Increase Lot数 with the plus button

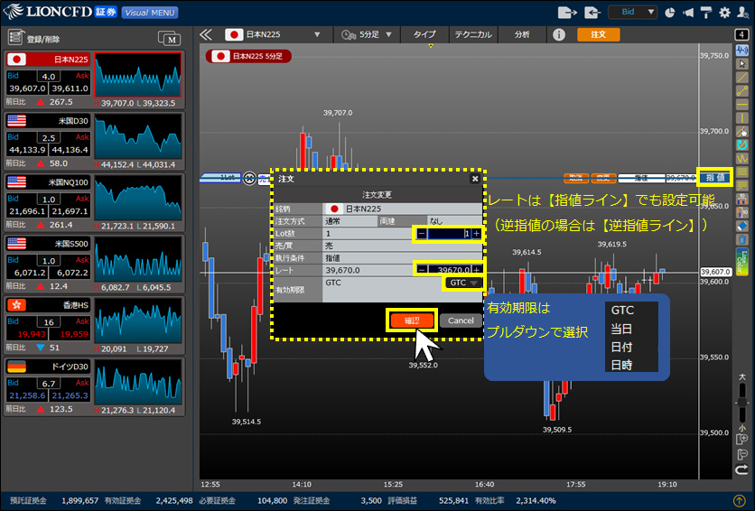[x=476, y=233]
